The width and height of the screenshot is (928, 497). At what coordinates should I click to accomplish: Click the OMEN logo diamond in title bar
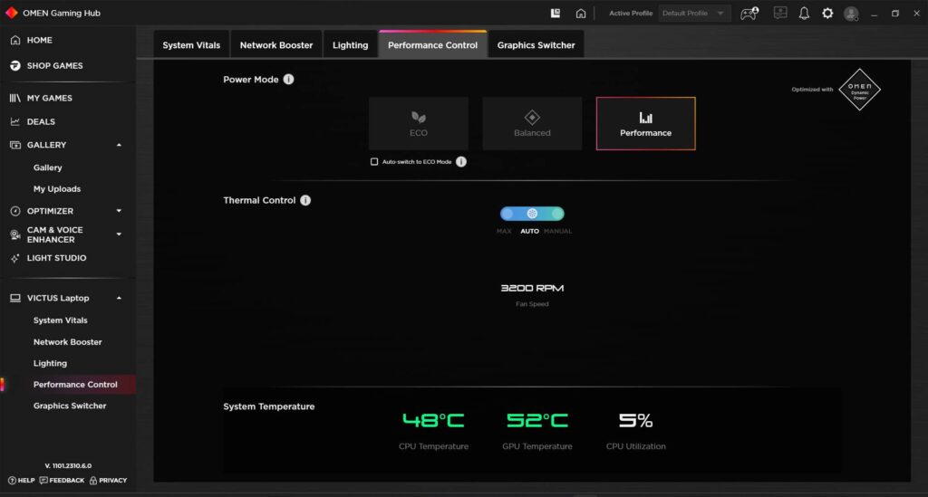point(11,13)
